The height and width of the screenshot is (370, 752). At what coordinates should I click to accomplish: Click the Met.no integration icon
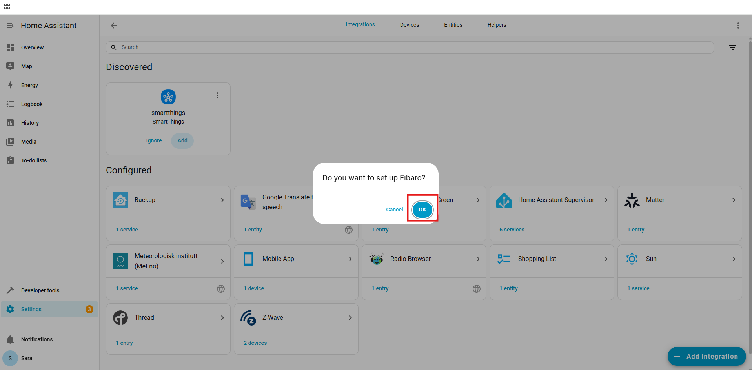point(120,261)
